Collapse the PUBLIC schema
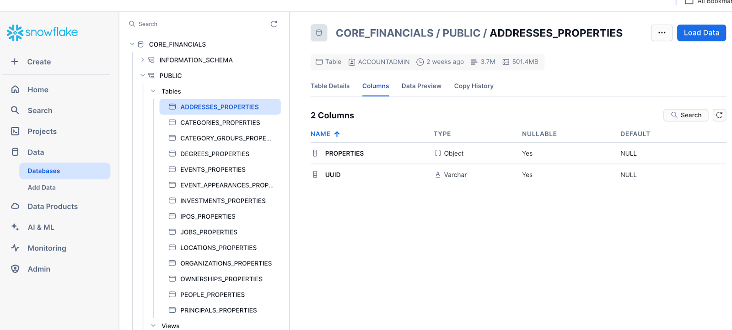The image size is (732, 330). pos(143,76)
